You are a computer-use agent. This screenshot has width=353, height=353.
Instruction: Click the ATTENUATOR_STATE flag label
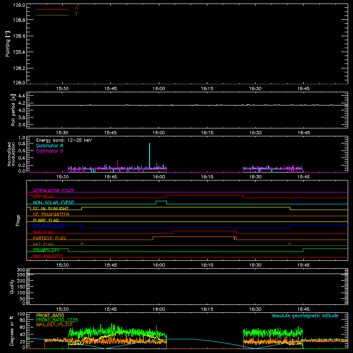point(53,191)
